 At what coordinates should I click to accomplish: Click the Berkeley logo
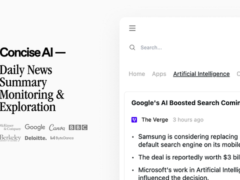[10, 138]
